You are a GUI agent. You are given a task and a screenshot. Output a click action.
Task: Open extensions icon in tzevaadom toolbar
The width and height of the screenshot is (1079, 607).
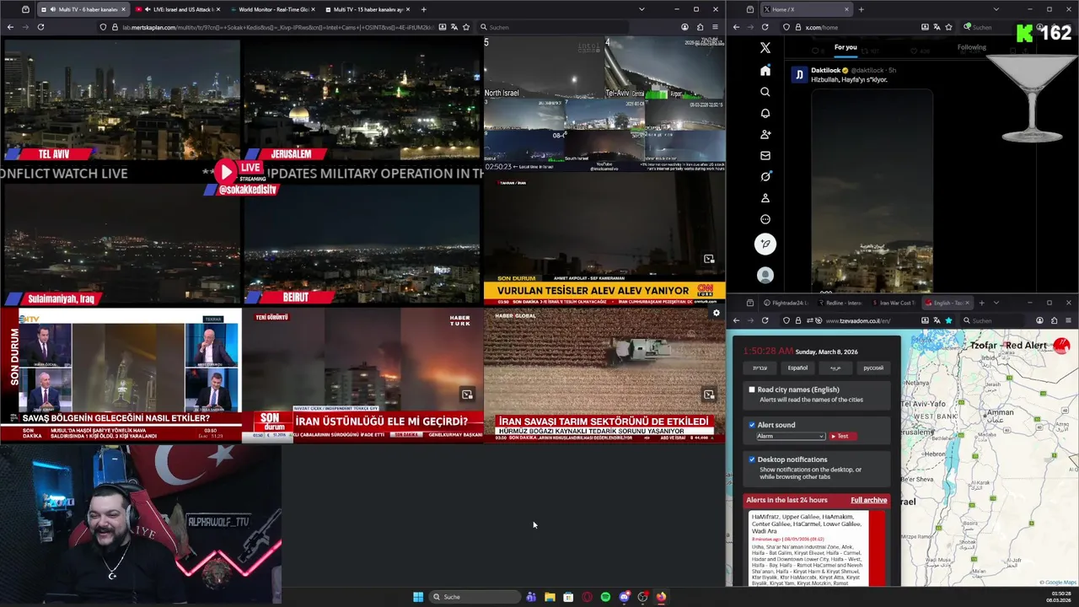1054,320
